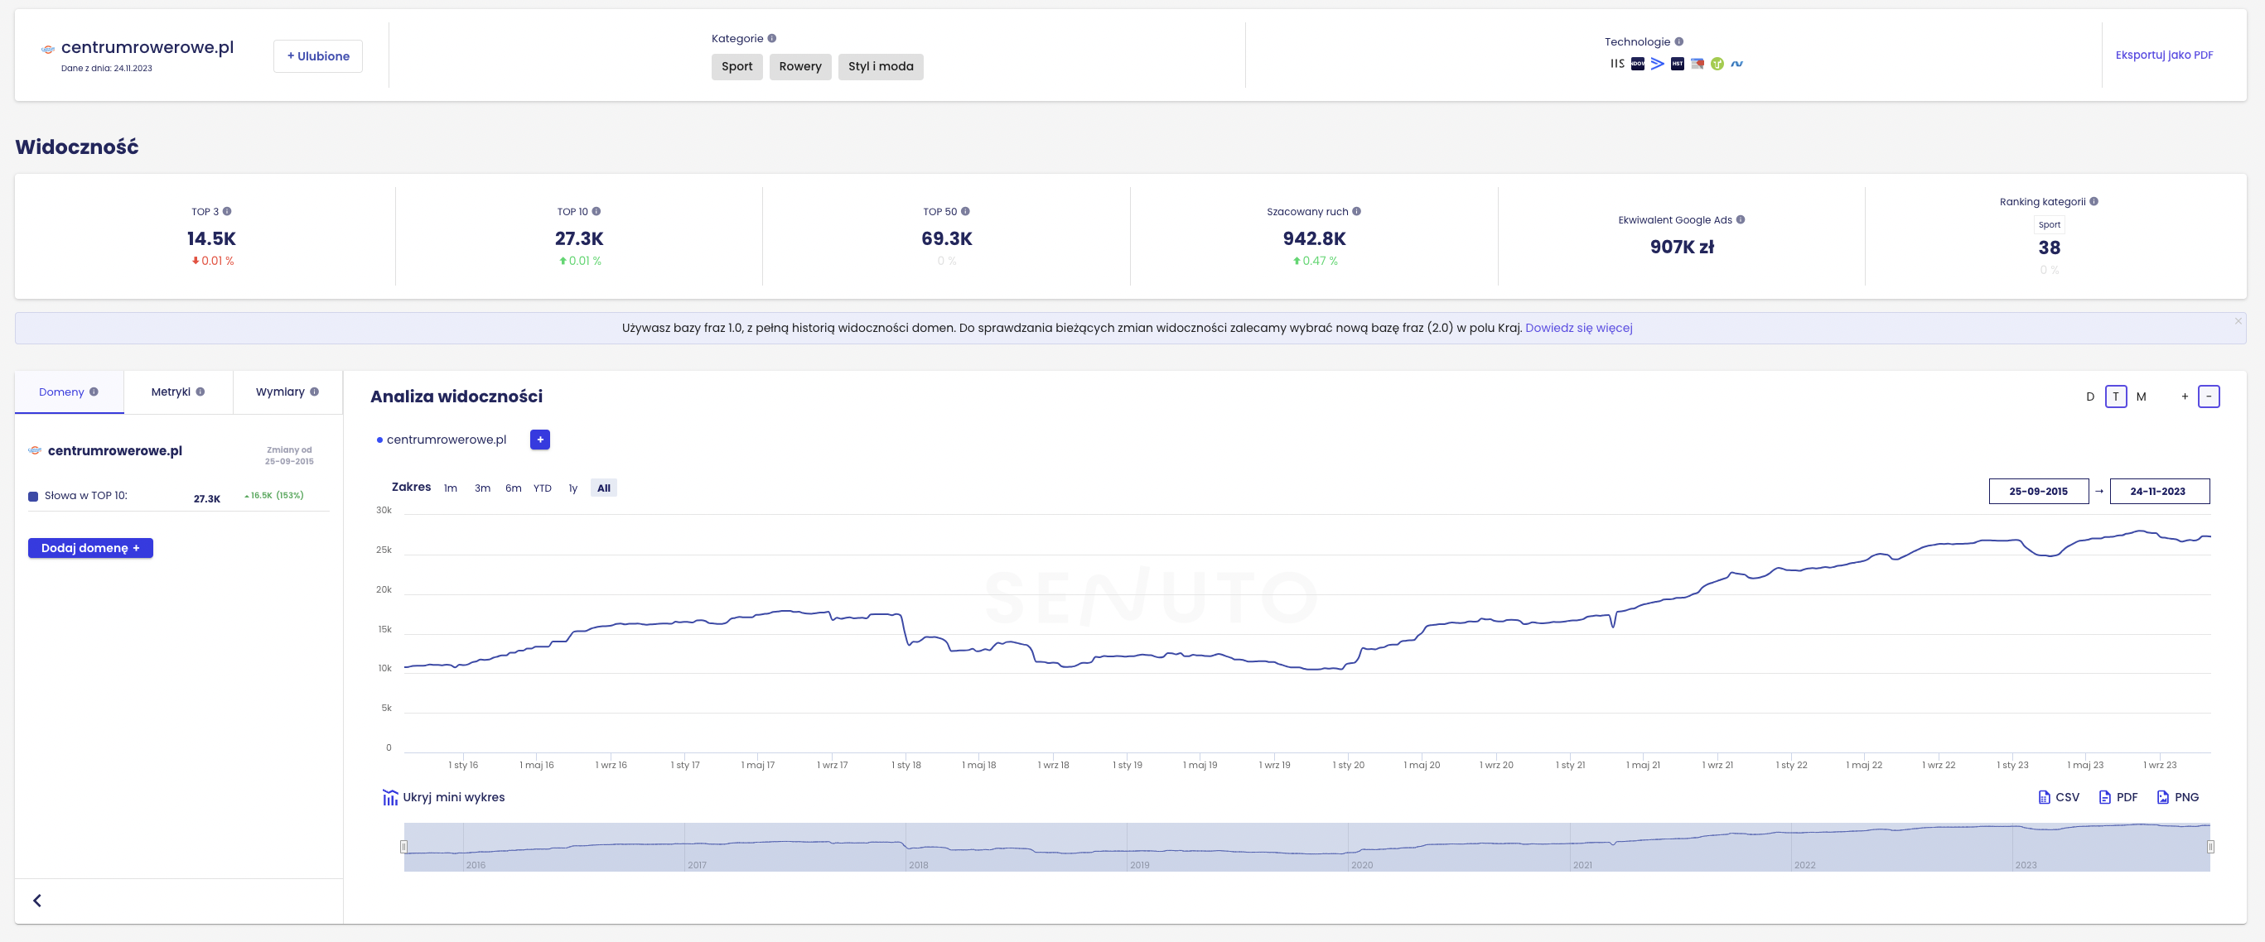Click info icon on Domeny tab

coord(94,392)
